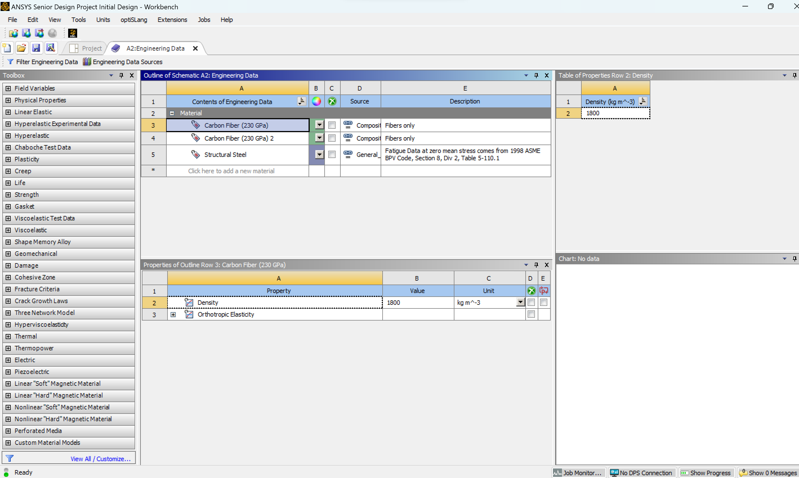This screenshot has width=799, height=478.
Task: Expand the Thermal toolbox category
Action: pos(8,336)
